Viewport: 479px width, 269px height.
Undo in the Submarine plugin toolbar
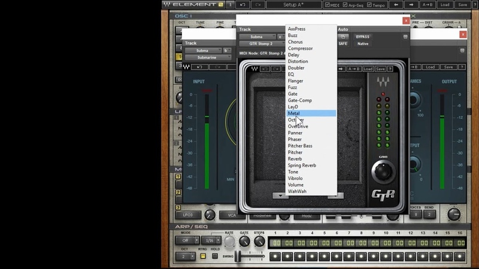pyautogui.click(x=199, y=67)
